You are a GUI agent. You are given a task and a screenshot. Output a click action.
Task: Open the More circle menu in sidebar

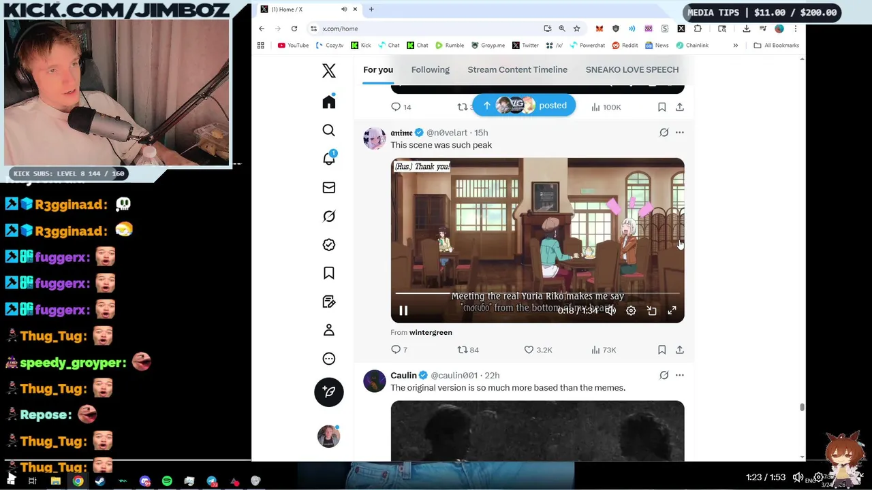pos(328,359)
